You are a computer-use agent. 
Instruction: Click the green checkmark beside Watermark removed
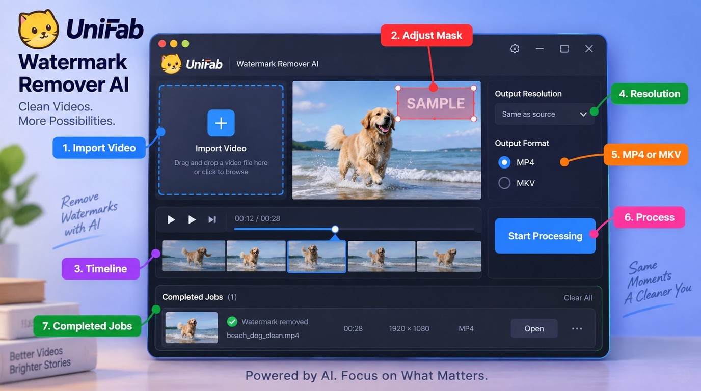pyautogui.click(x=232, y=321)
